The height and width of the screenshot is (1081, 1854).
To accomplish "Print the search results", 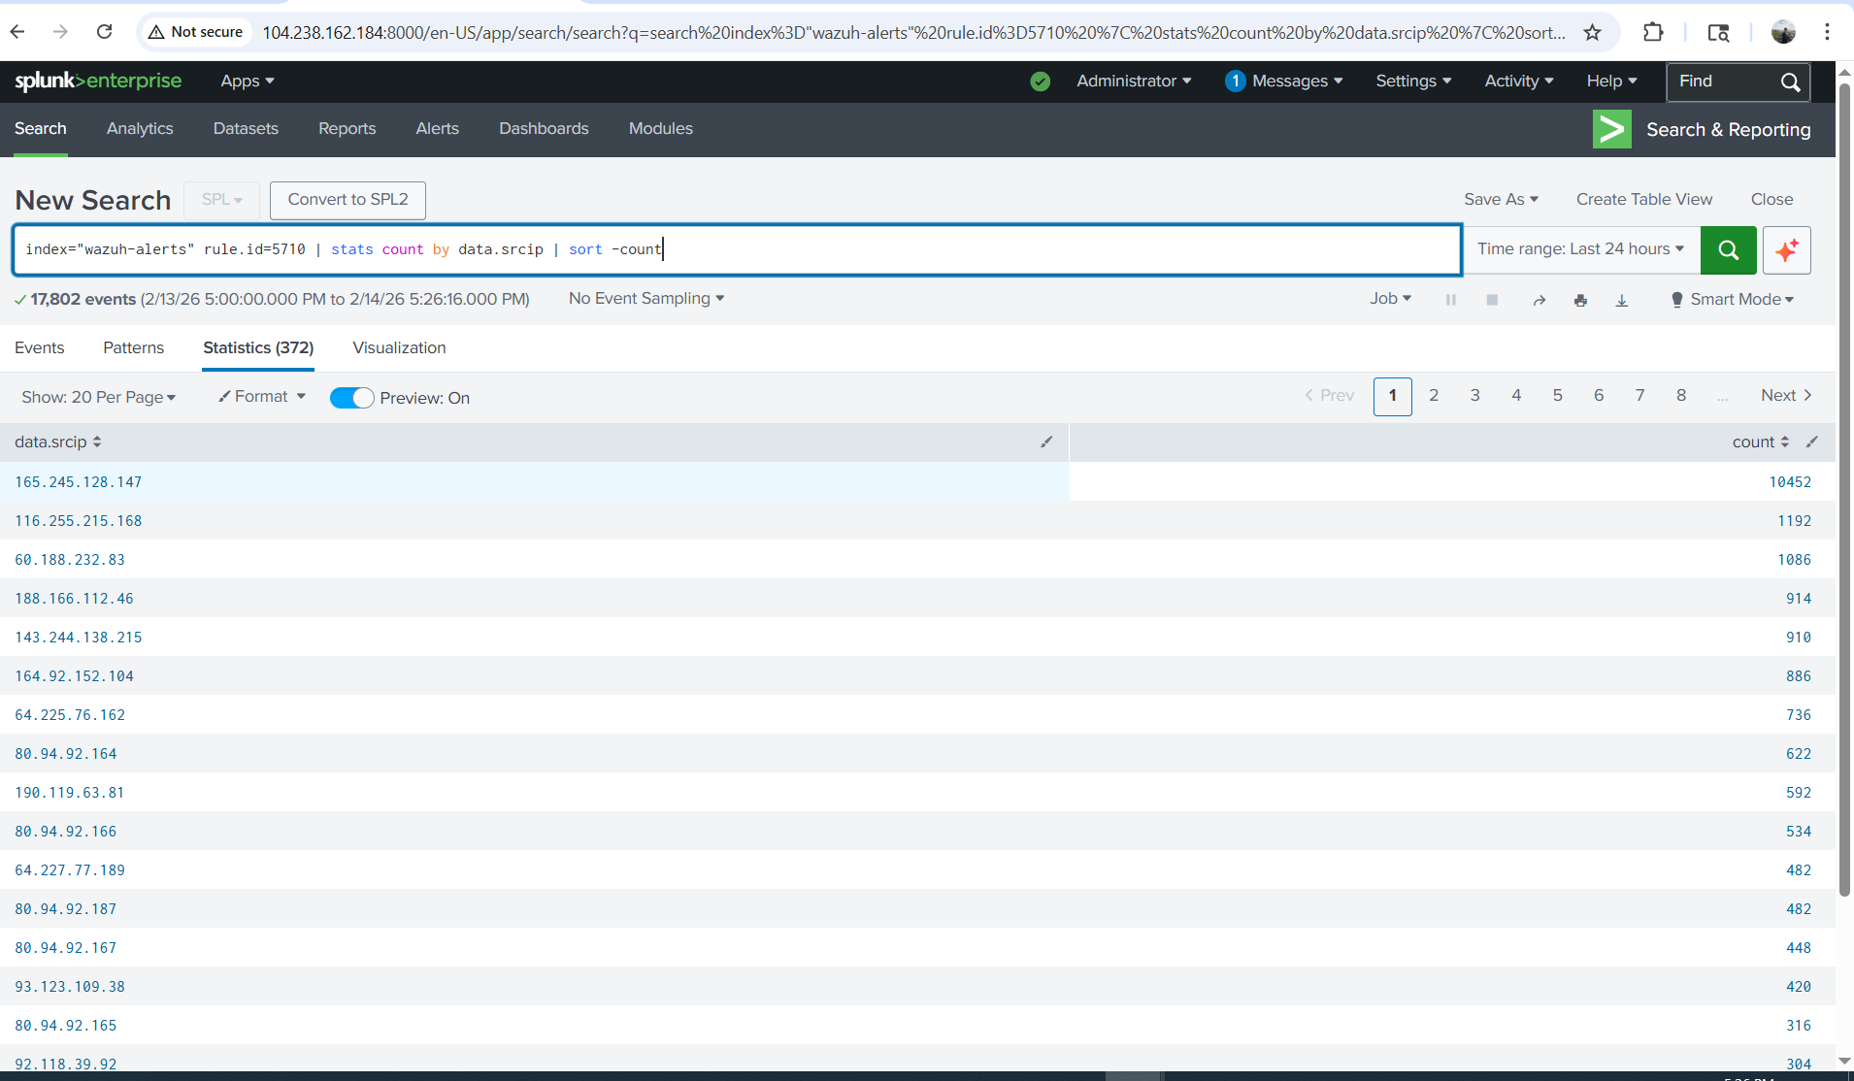I will (x=1580, y=300).
